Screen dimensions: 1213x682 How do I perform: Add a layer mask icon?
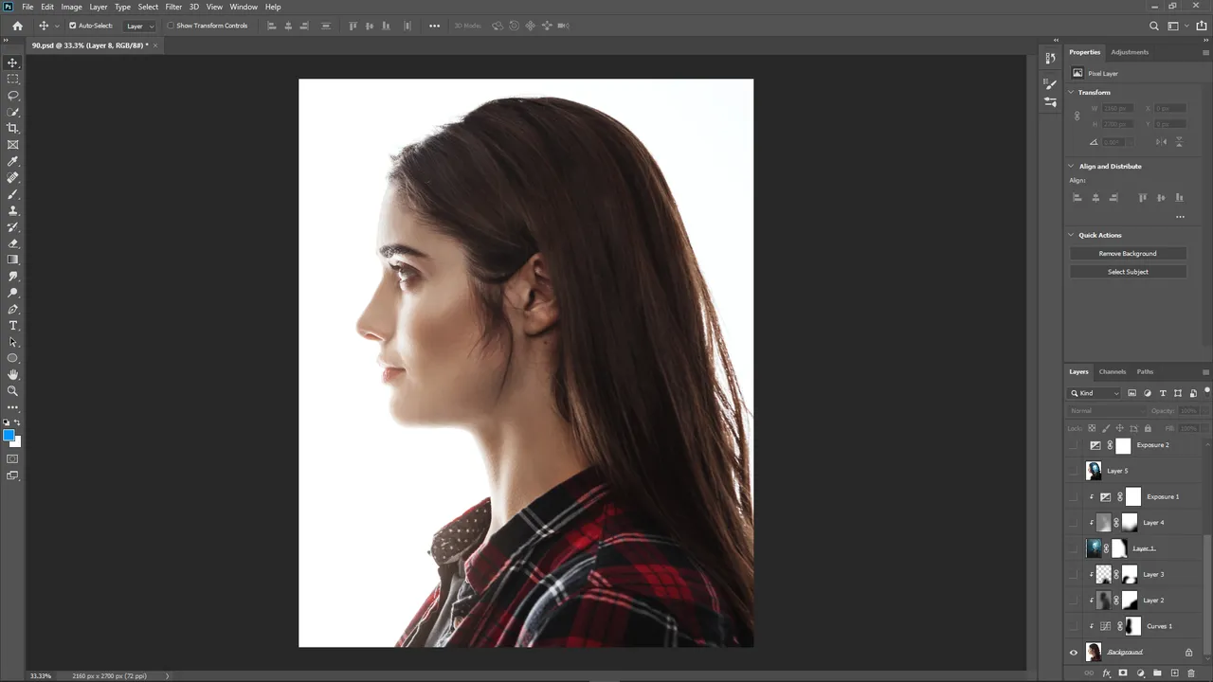(x=1123, y=673)
